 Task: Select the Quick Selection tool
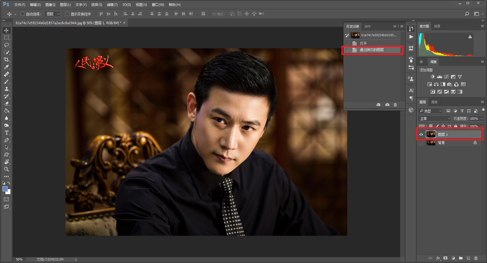(6, 52)
